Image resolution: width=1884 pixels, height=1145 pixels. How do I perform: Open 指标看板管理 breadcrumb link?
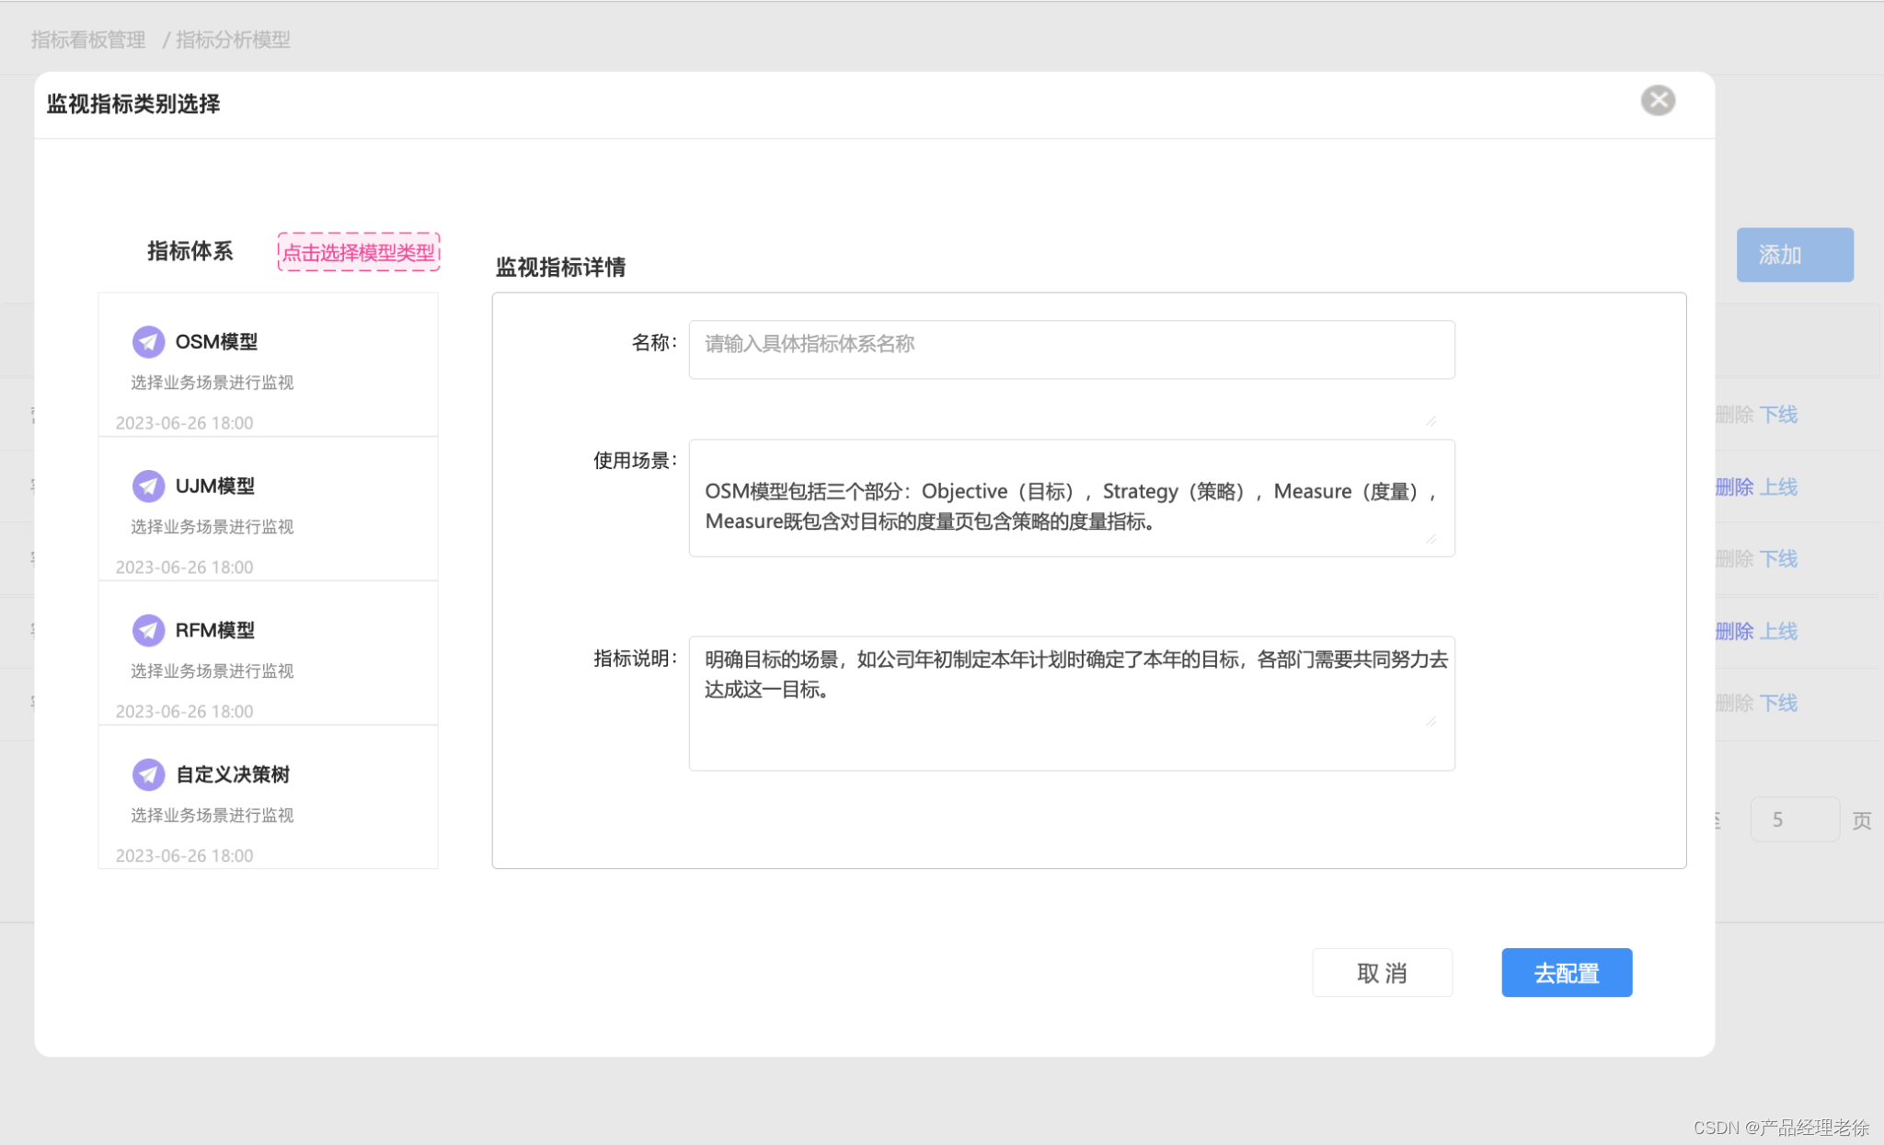[x=88, y=40]
